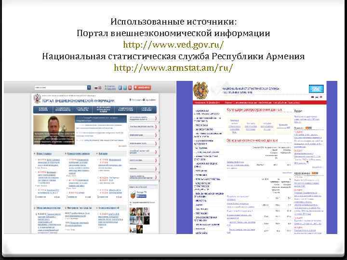Click the Armenian coat of arms logo
Screen dimensions: 347x260
(200, 91)
